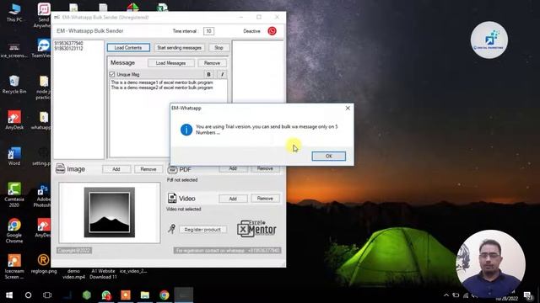Image resolution: width=540 pixels, height=303 pixels.
Task: Open the Icecream Screen desktop icon
Action: [14, 267]
